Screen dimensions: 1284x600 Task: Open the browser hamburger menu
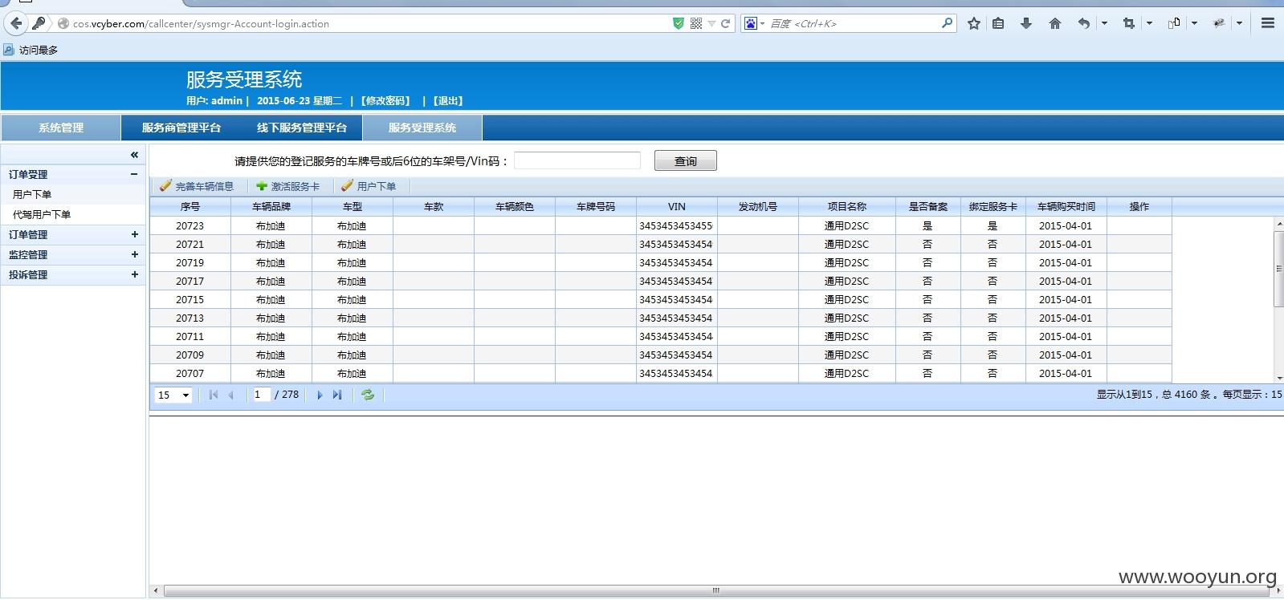(1268, 23)
